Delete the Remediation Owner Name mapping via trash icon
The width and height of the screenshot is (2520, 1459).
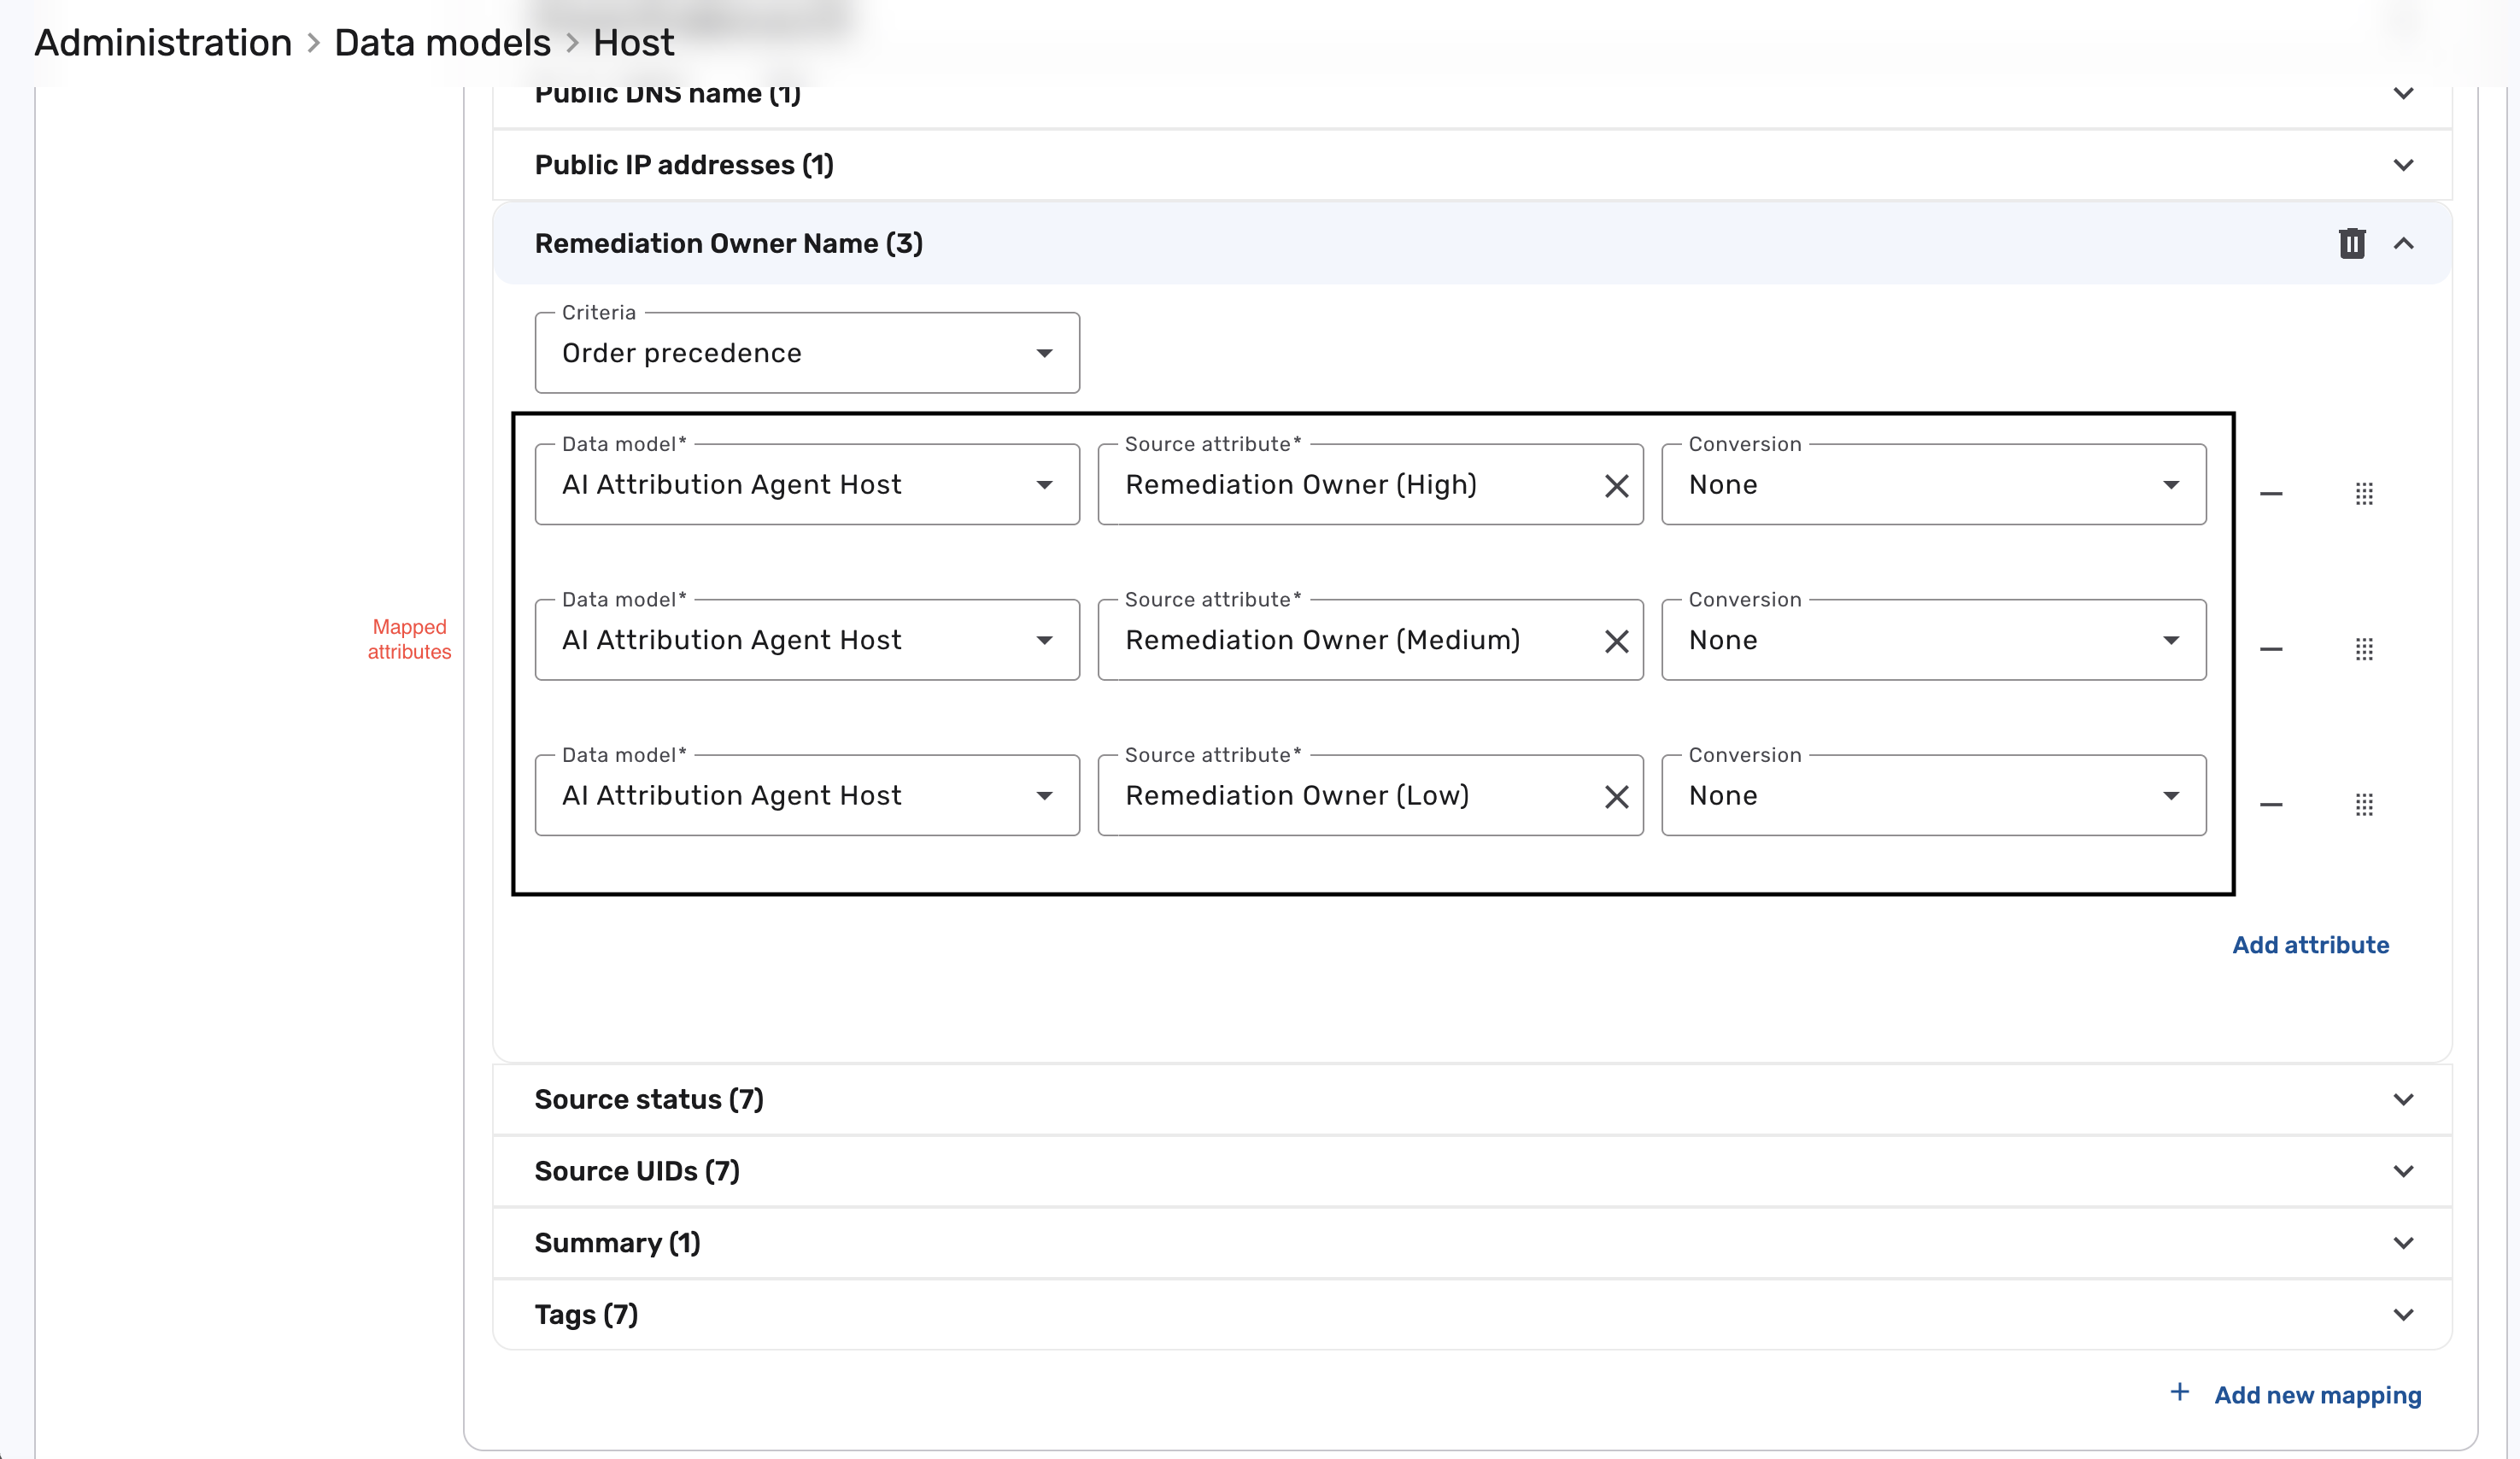point(2351,243)
